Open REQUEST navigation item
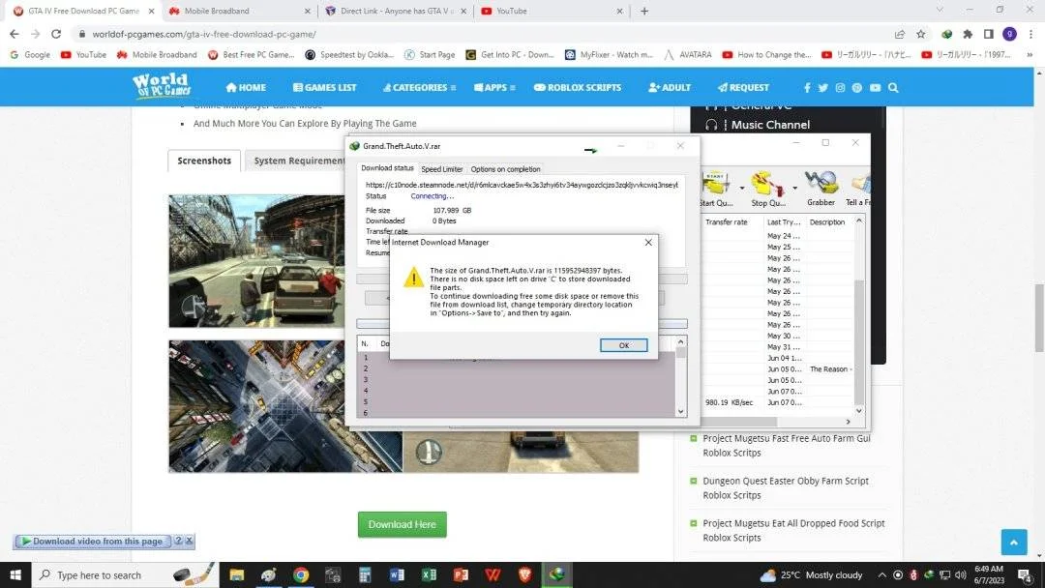 [x=743, y=87]
